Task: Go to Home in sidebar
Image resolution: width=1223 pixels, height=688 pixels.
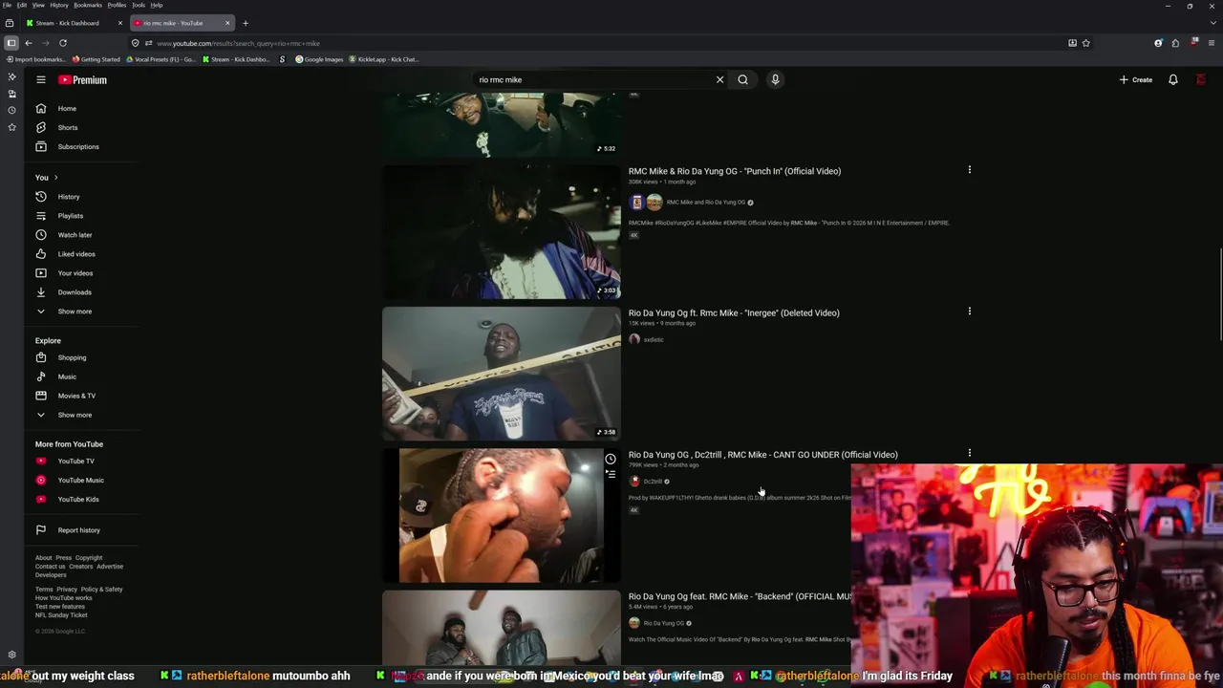Action: coord(67,108)
